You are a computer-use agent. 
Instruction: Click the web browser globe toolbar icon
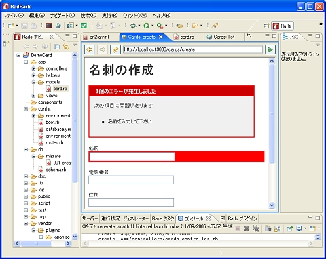pyautogui.click(x=58, y=26)
